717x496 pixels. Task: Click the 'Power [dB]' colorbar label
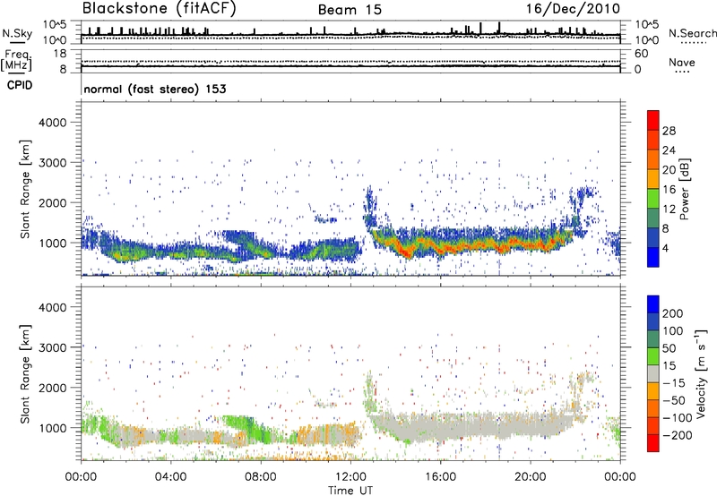(x=685, y=189)
